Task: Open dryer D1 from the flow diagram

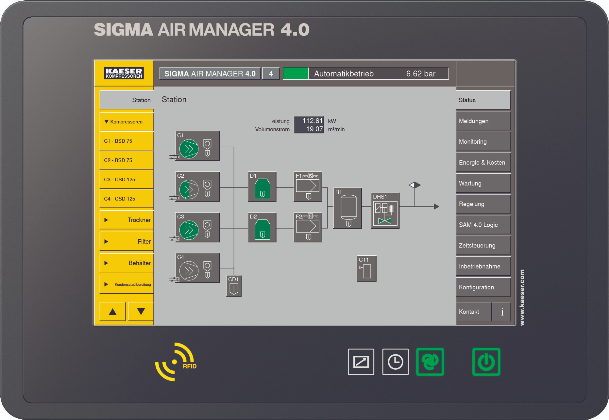Action: (262, 187)
